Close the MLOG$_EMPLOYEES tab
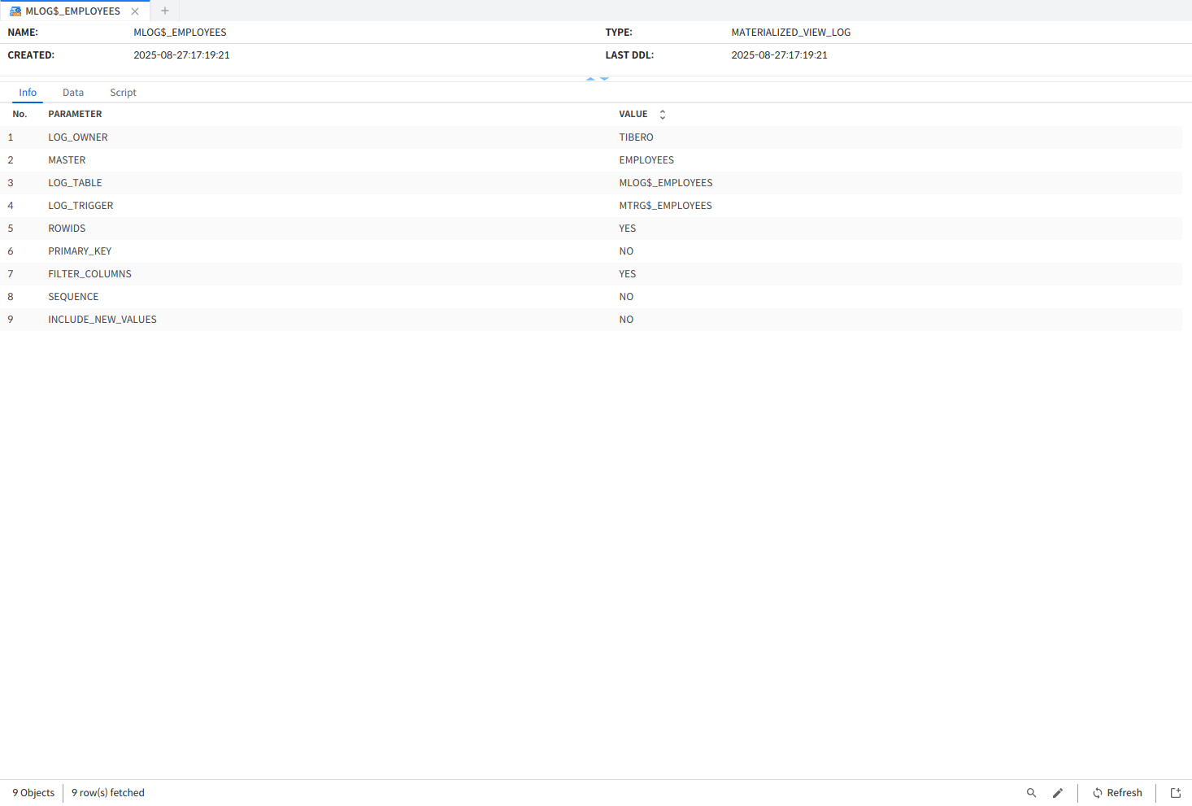 pos(135,11)
